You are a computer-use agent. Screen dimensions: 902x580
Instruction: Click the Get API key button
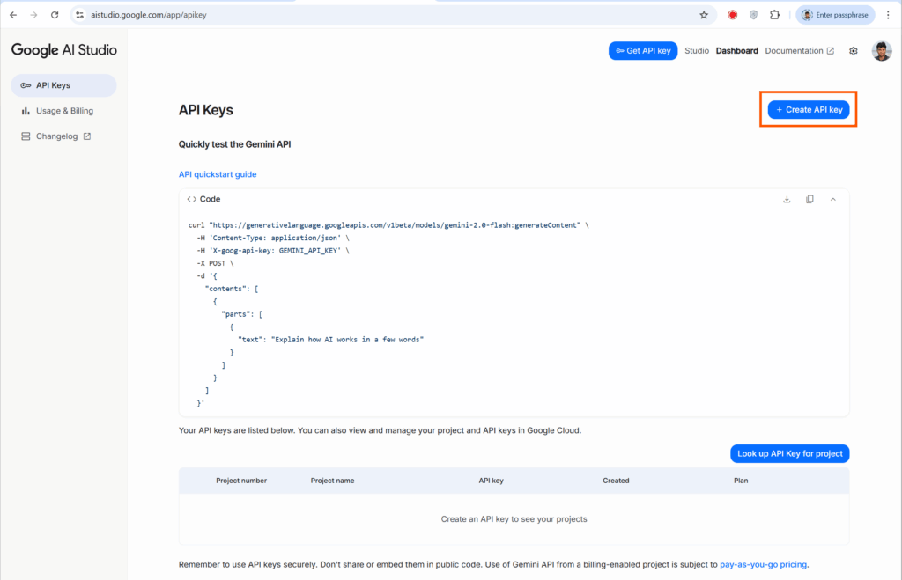[x=643, y=50]
